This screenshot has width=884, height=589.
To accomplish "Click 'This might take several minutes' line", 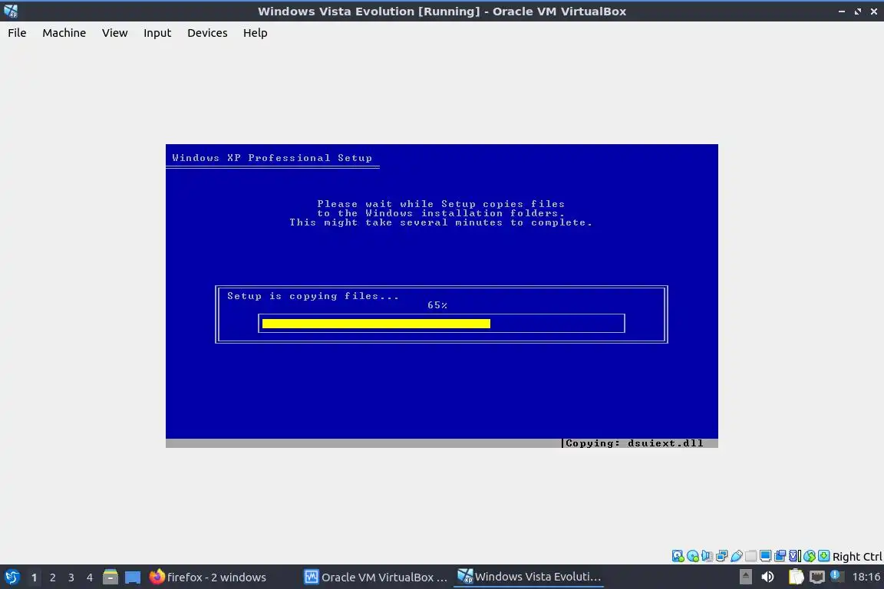I will click(x=441, y=222).
